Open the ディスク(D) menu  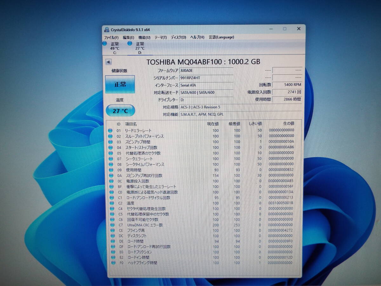pyautogui.click(x=178, y=37)
